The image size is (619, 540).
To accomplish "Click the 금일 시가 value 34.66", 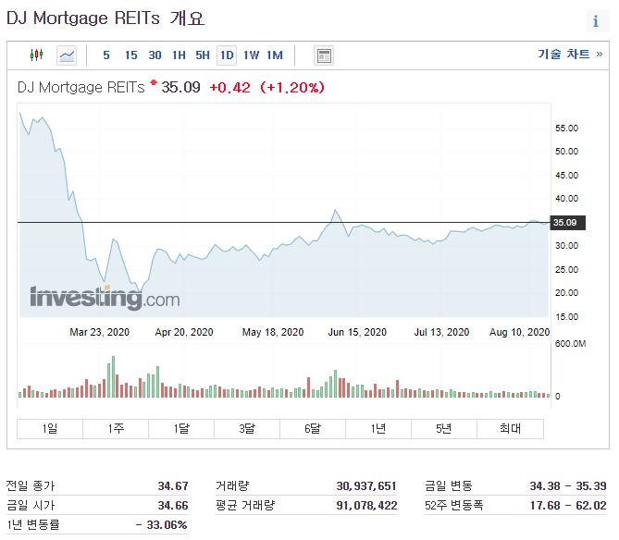I will tap(173, 505).
